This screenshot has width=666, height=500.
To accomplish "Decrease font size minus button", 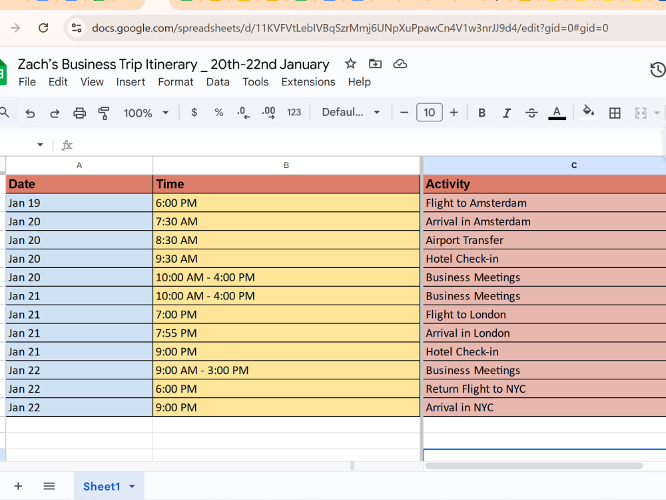I will click(x=404, y=113).
